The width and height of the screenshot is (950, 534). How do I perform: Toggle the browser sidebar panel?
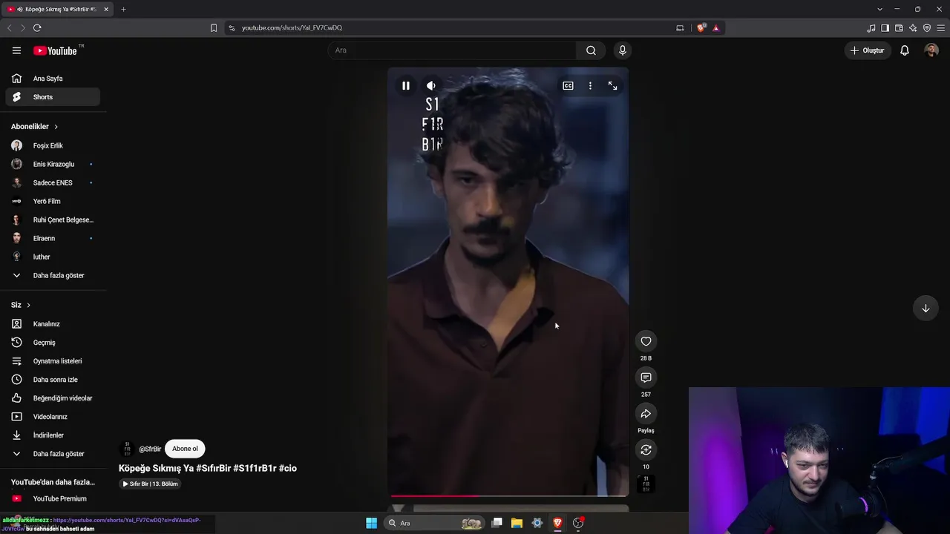pos(885,28)
